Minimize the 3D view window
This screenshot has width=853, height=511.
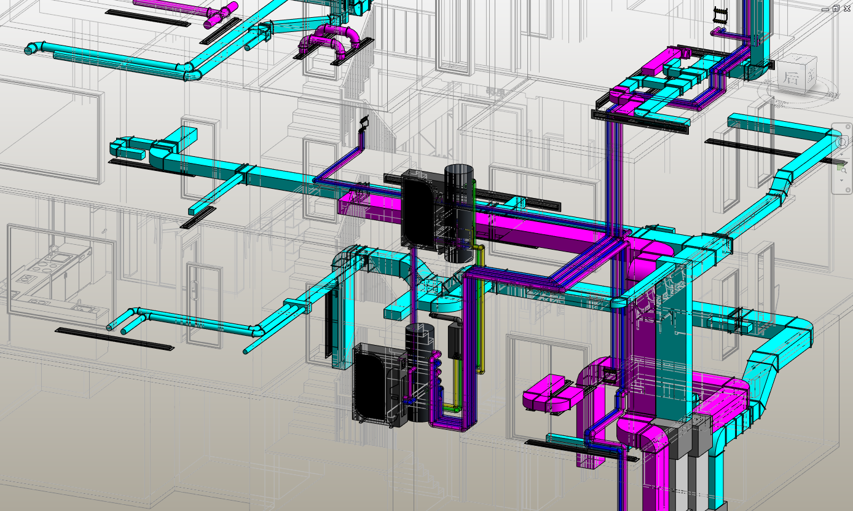click(825, 9)
